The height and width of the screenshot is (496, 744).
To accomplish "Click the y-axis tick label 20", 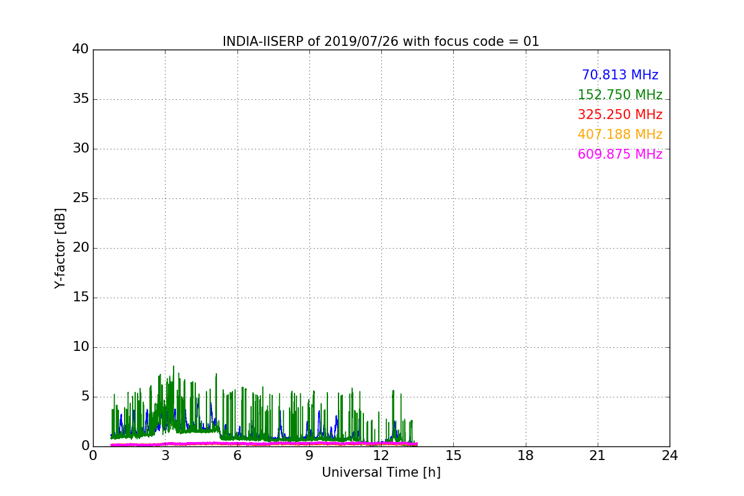I will [81, 248].
